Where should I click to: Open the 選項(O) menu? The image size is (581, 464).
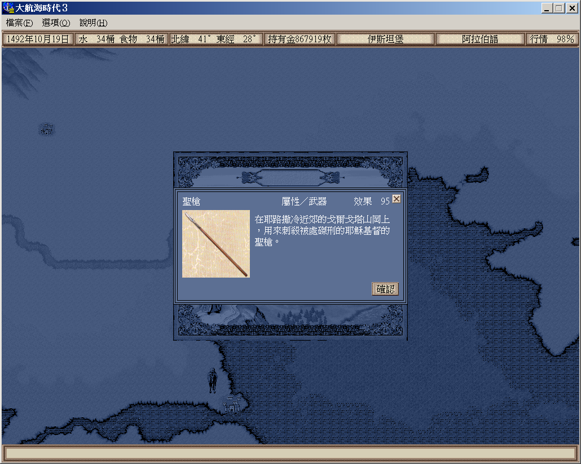[56, 23]
